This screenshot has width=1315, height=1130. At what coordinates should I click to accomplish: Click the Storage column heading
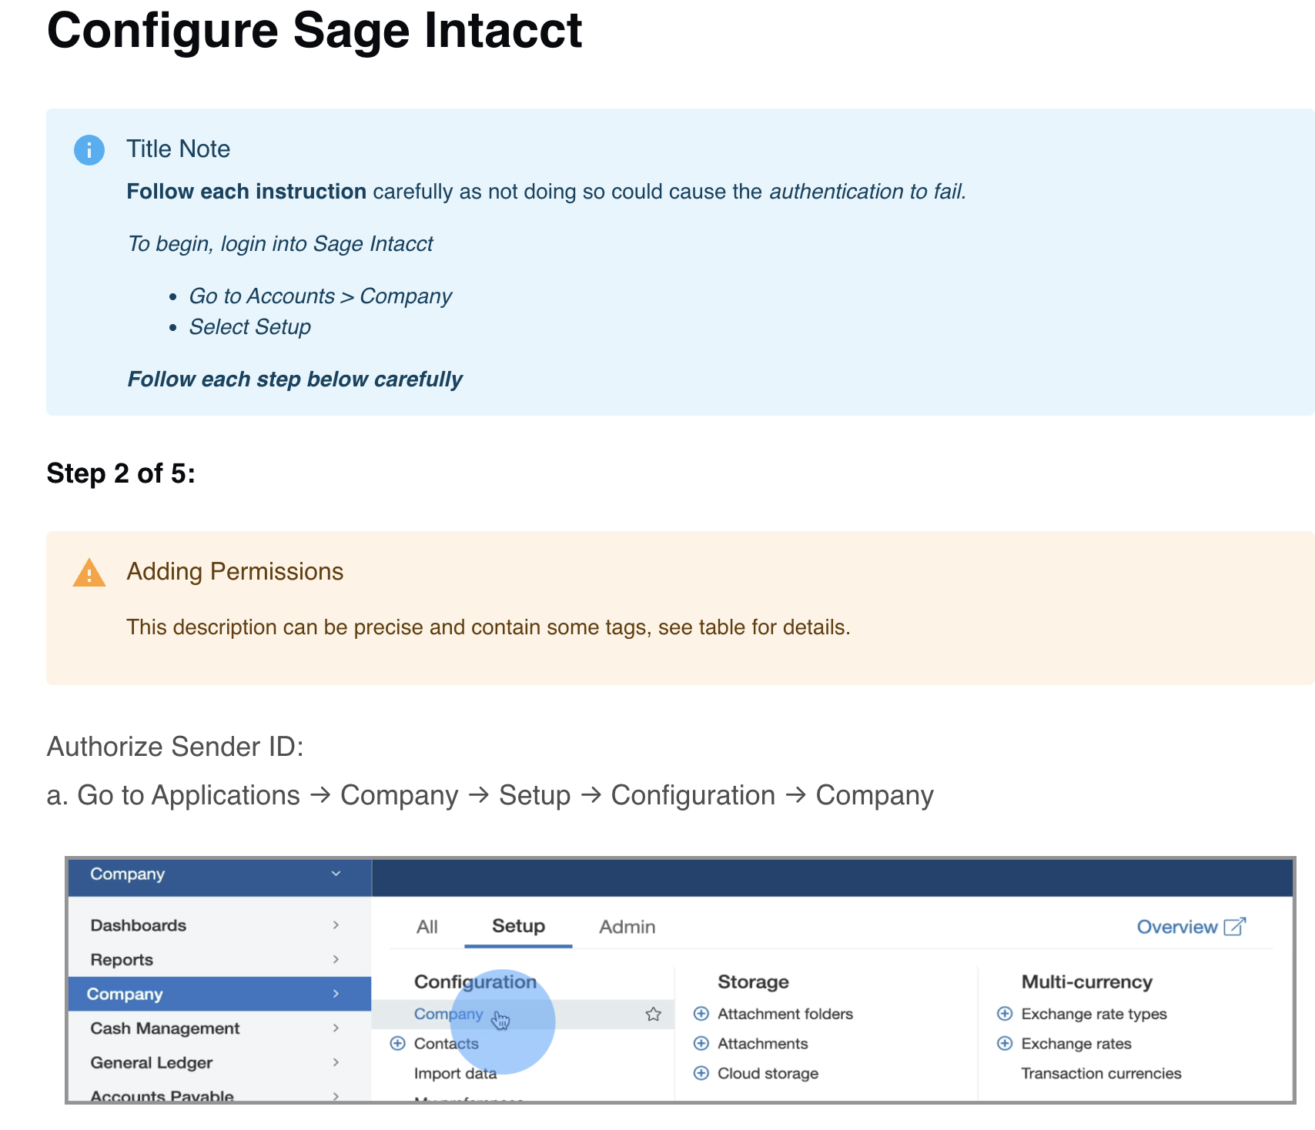click(753, 981)
